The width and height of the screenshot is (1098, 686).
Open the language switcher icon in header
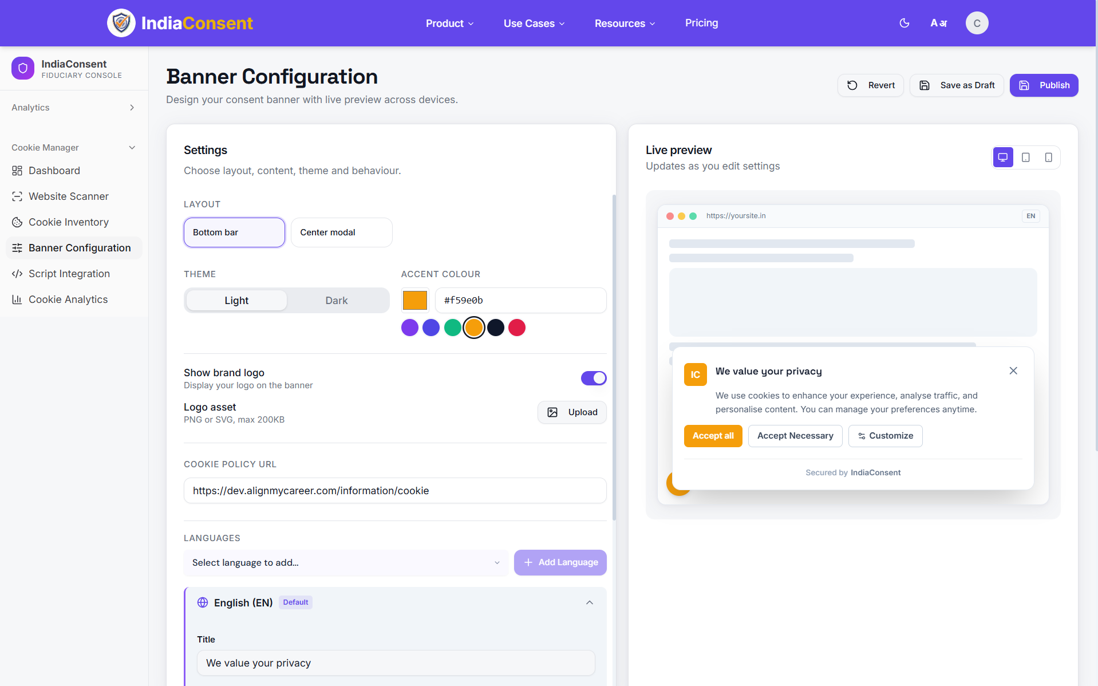point(939,23)
